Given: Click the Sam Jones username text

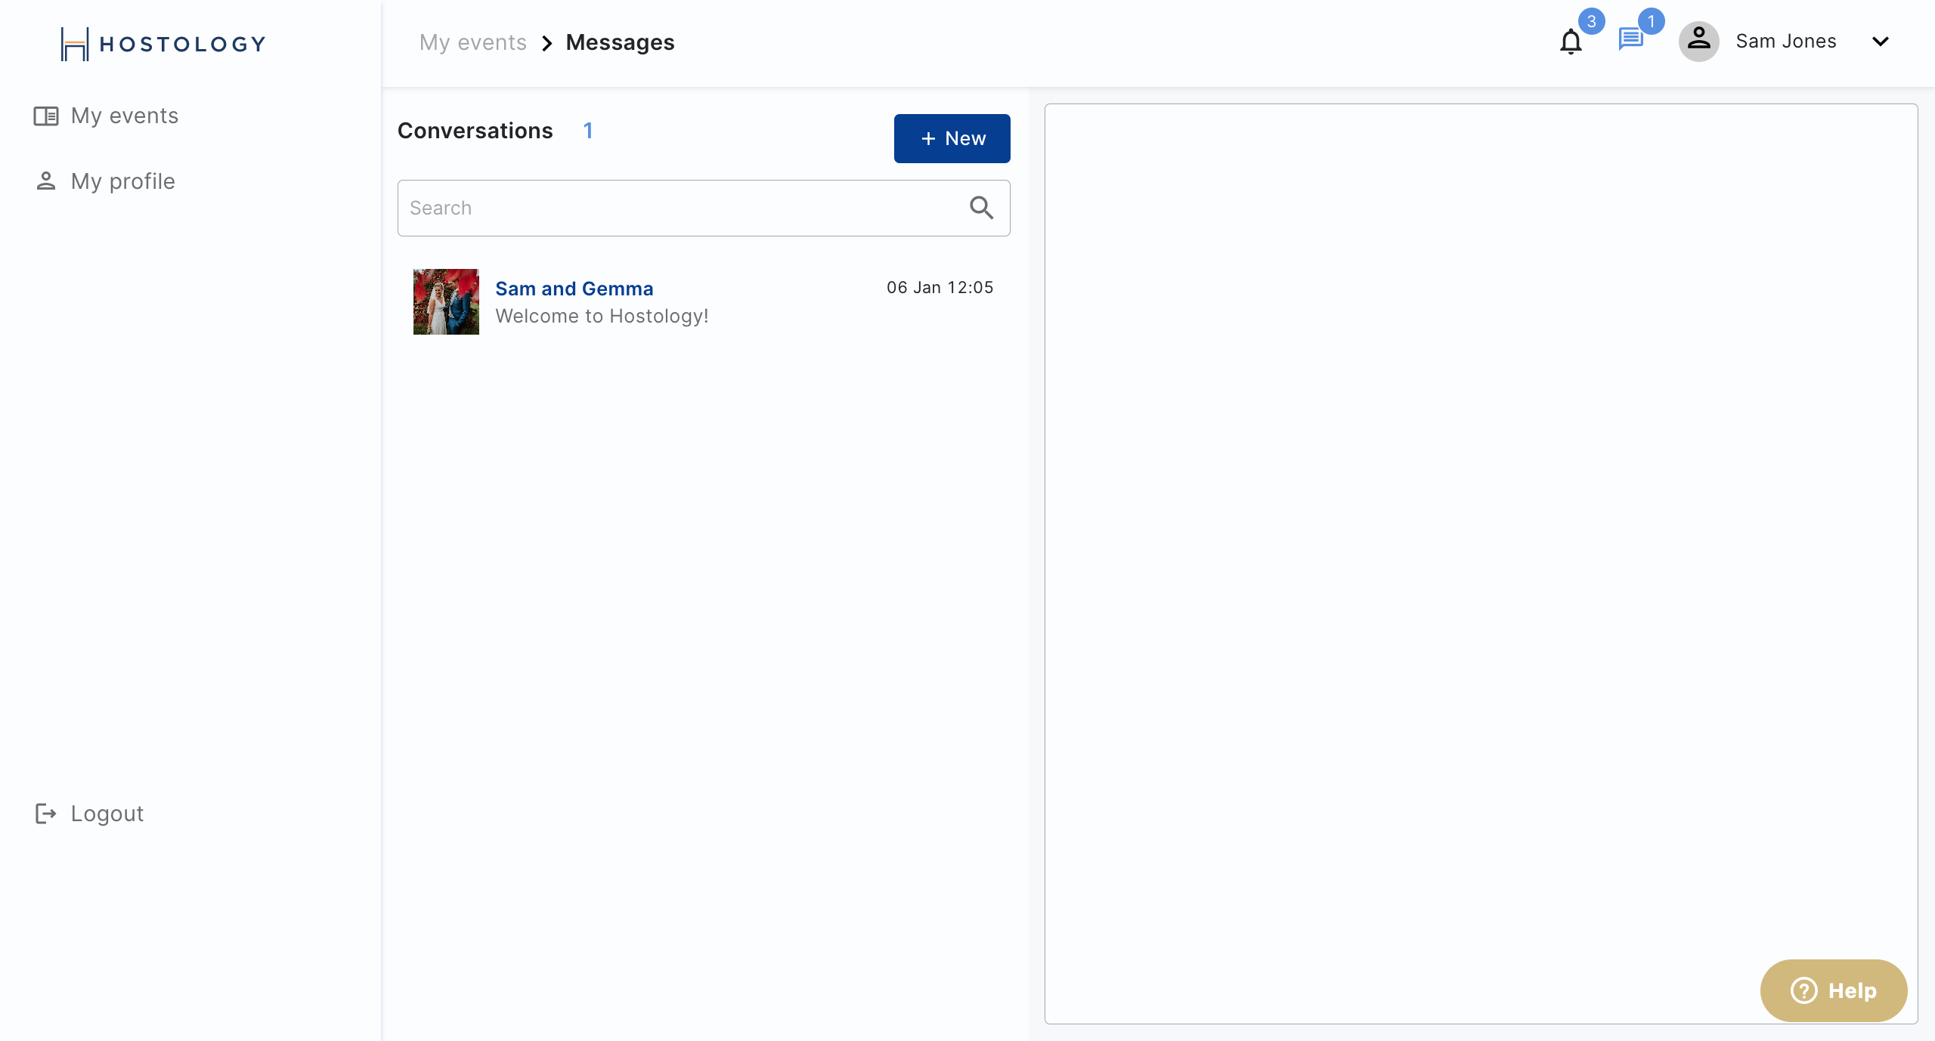Looking at the screenshot, I should (x=1785, y=42).
